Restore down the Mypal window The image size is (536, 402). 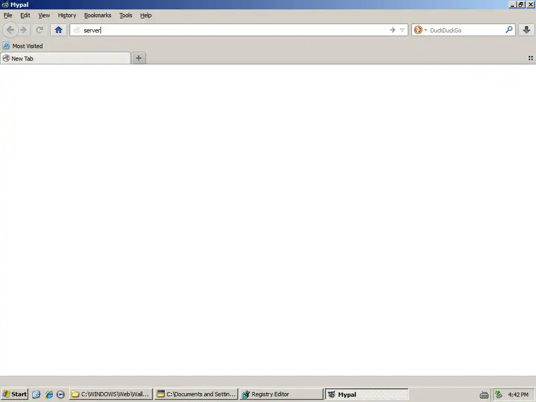521,4
